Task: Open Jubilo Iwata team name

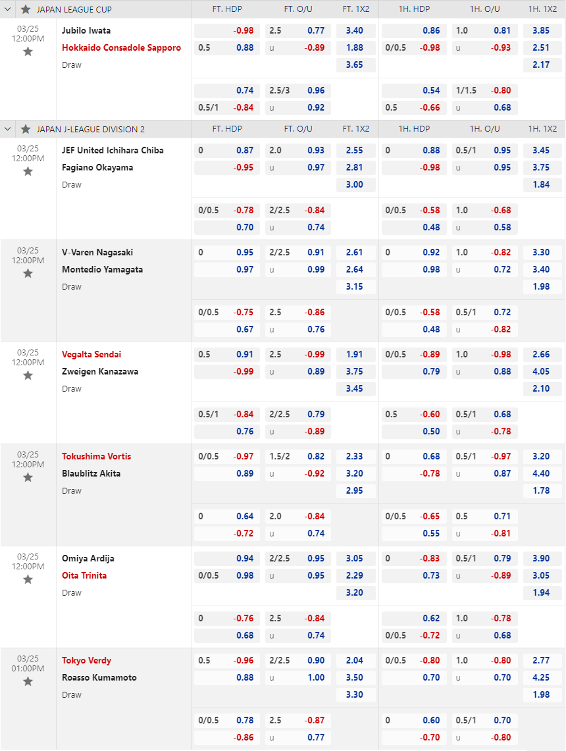Action: click(86, 30)
